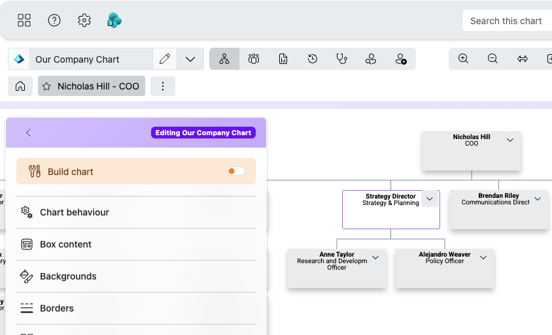
Task: Zoom out of the chart
Action: 493,59
